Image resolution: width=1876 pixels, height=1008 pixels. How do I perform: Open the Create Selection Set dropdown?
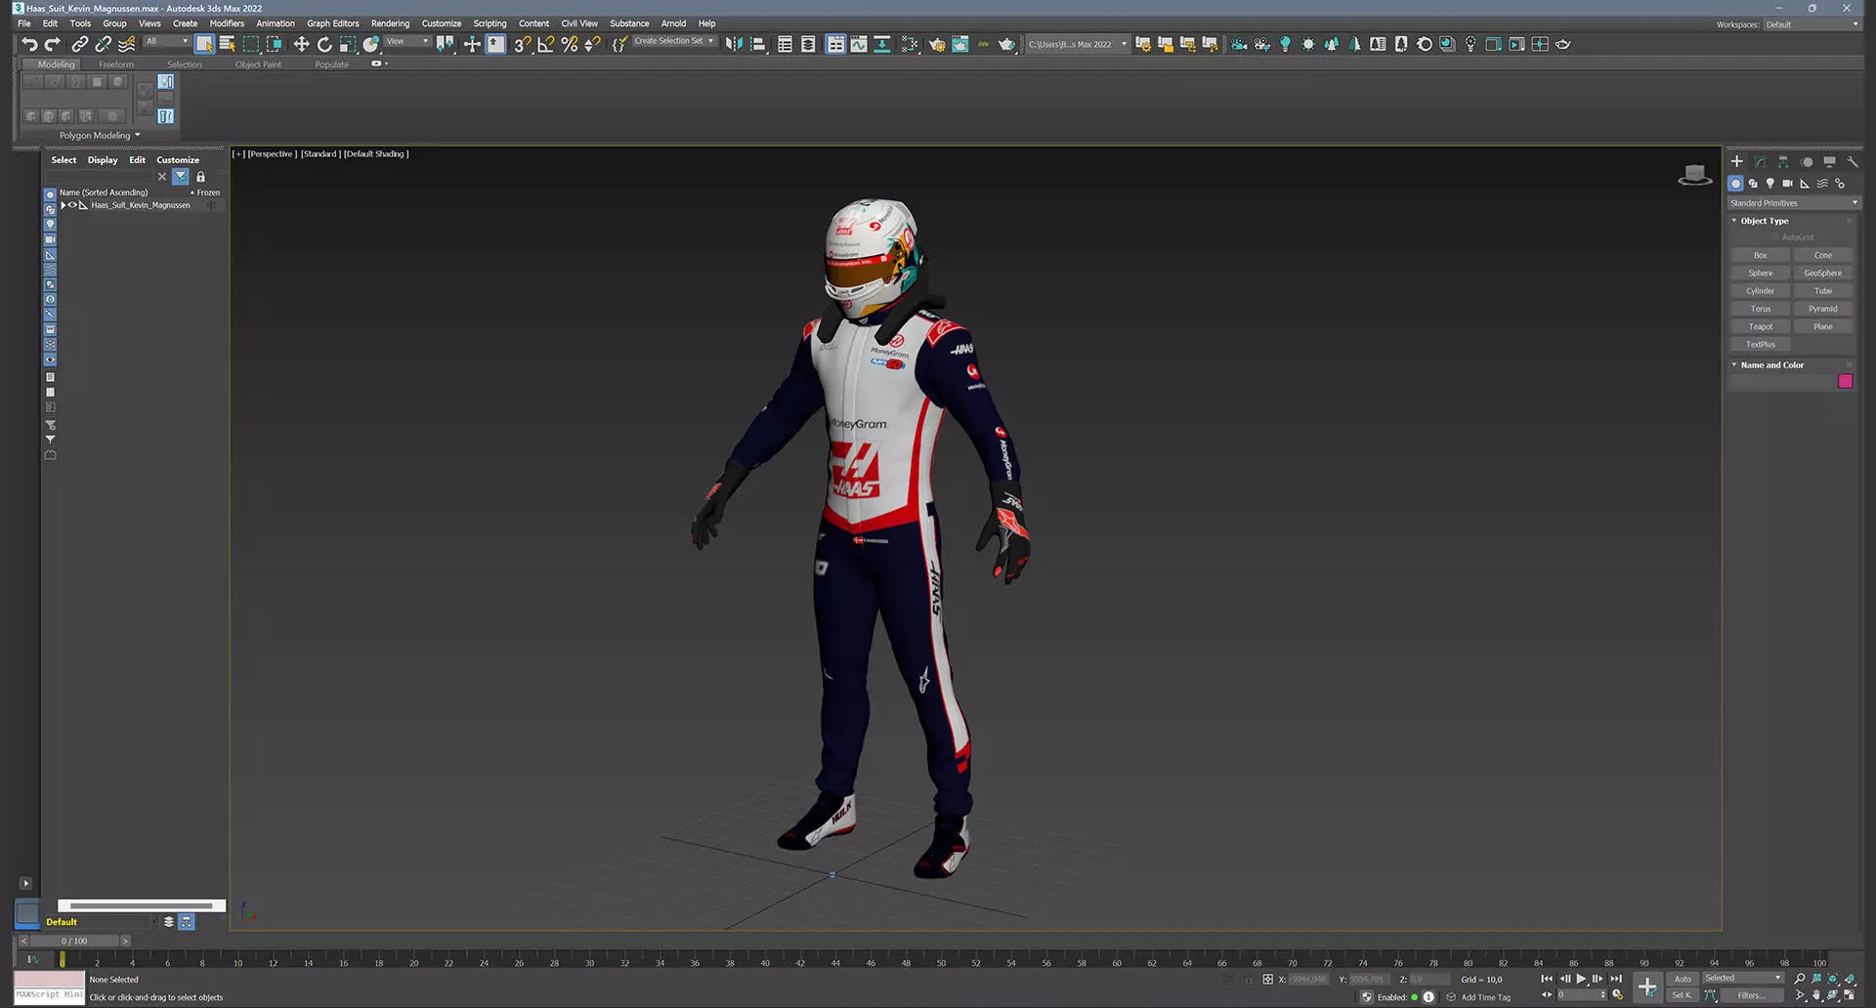(x=674, y=41)
